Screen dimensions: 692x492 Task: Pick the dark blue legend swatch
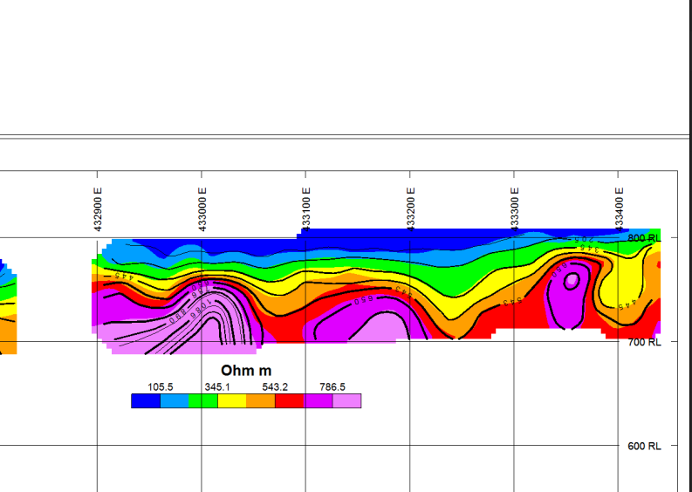tap(146, 400)
